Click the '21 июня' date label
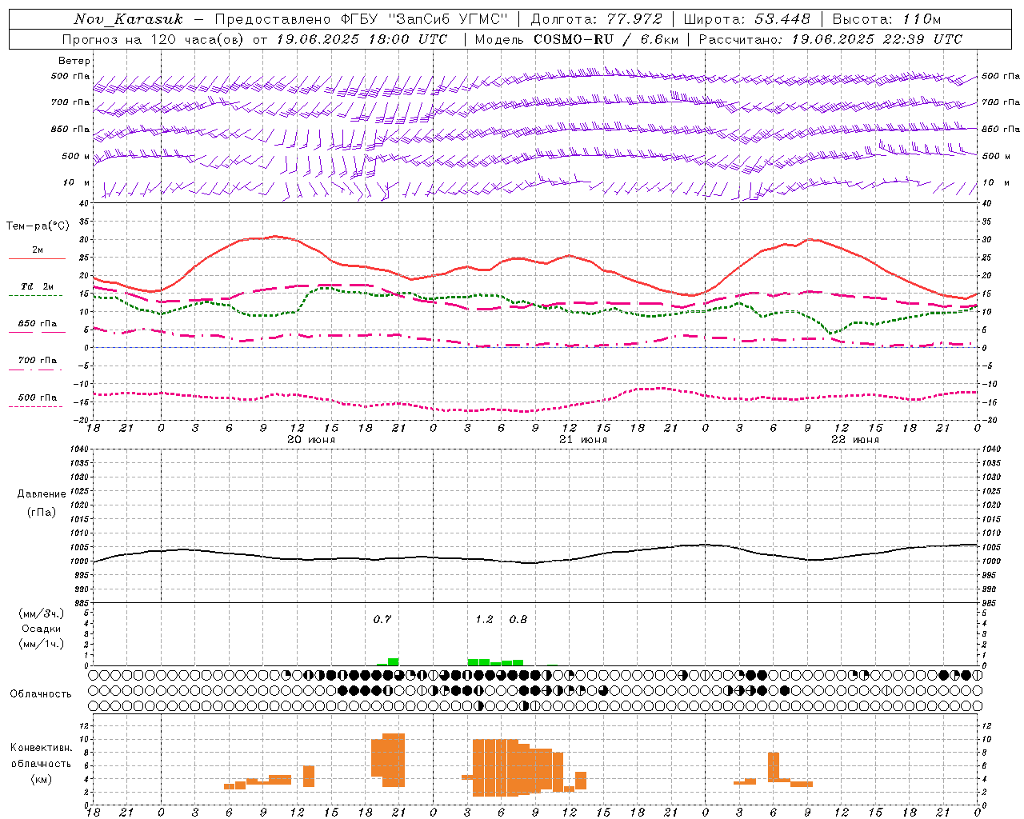Viewport: 1024px width, 819px height. (x=583, y=439)
